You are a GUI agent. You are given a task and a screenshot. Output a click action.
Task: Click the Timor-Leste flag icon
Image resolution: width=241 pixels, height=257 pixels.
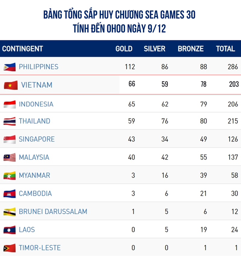pyautogui.click(x=10, y=248)
